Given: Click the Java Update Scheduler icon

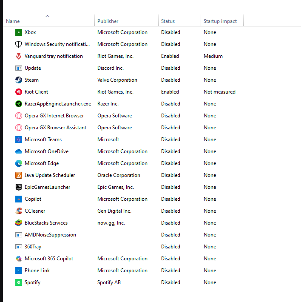Looking at the screenshot, I should 18,175.
